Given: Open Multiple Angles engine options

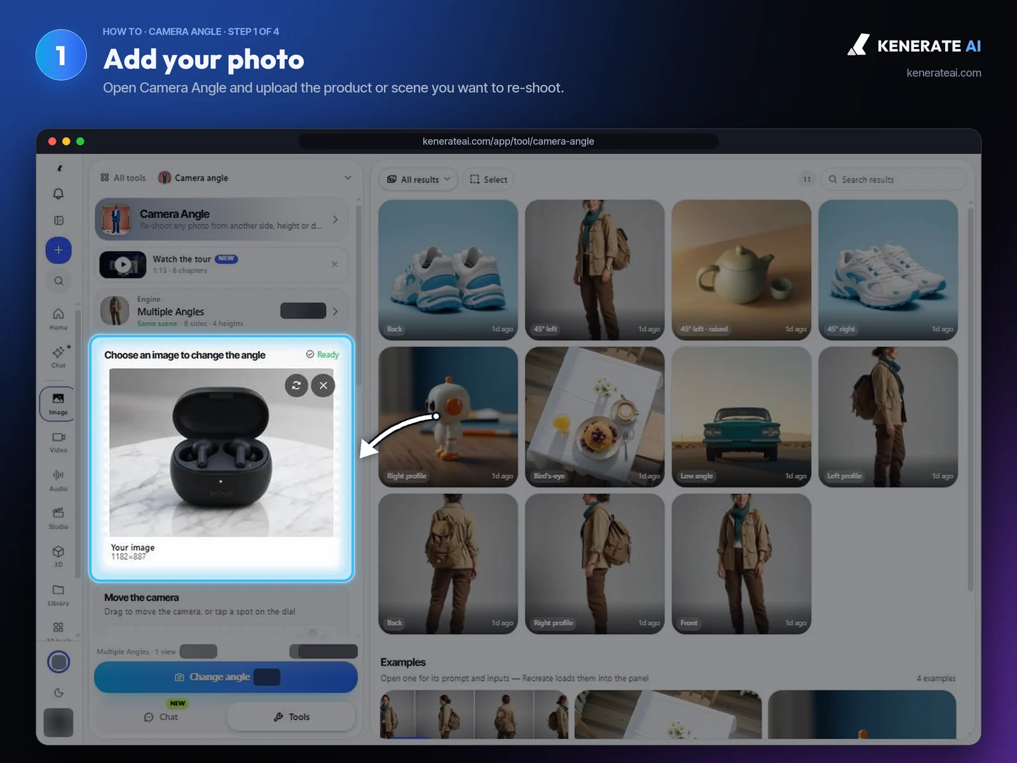Looking at the screenshot, I should (221, 311).
